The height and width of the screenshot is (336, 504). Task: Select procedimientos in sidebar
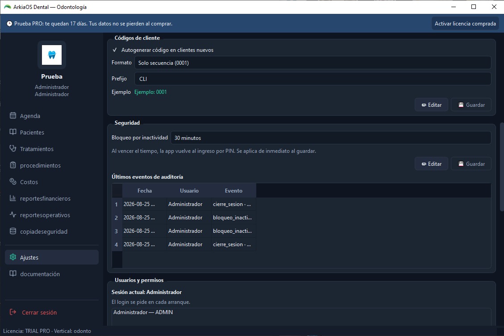(52, 165)
